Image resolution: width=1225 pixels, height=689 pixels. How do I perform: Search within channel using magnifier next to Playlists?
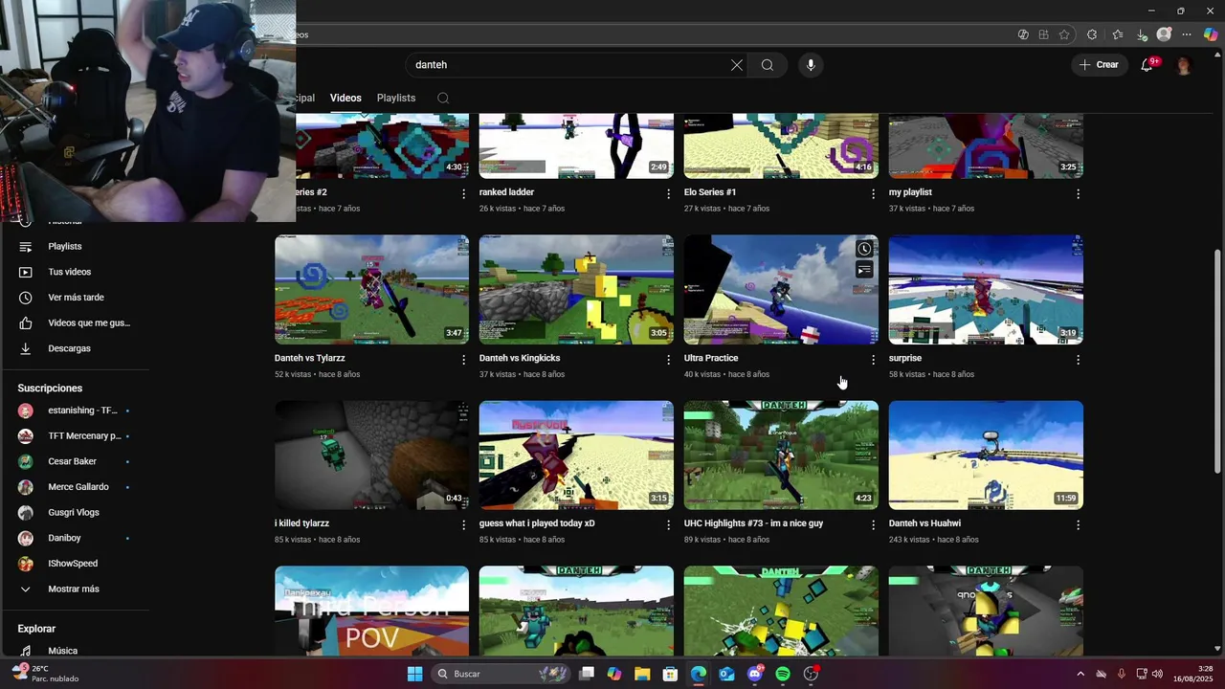click(x=443, y=98)
